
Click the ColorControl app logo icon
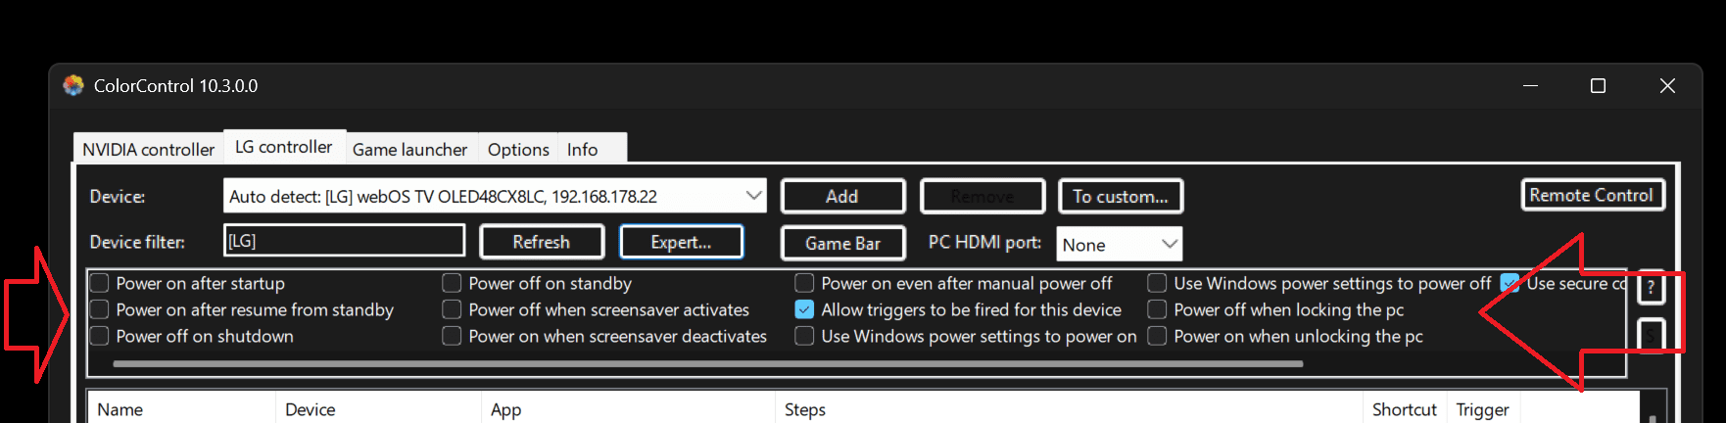point(73,86)
